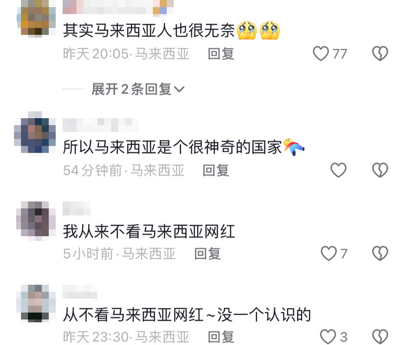Reply to the 5小时前 comment
Viewport: 406px width, 345px height.
208,254
